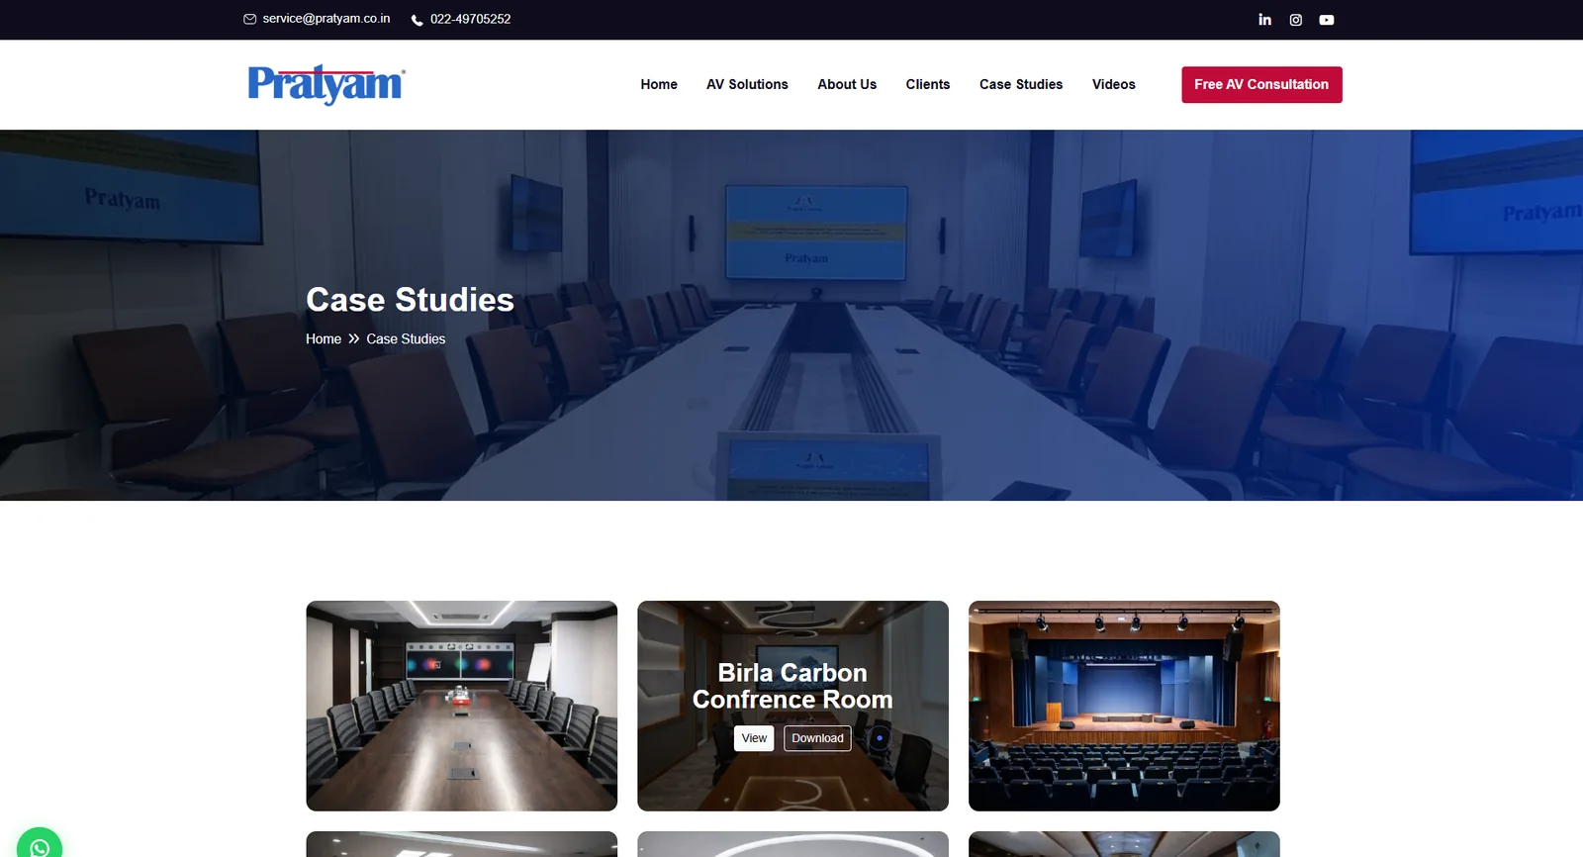The width and height of the screenshot is (1583, 857).
Task: Open the LinkedIn icon in top bar
Action: [x=1264, y=20]
